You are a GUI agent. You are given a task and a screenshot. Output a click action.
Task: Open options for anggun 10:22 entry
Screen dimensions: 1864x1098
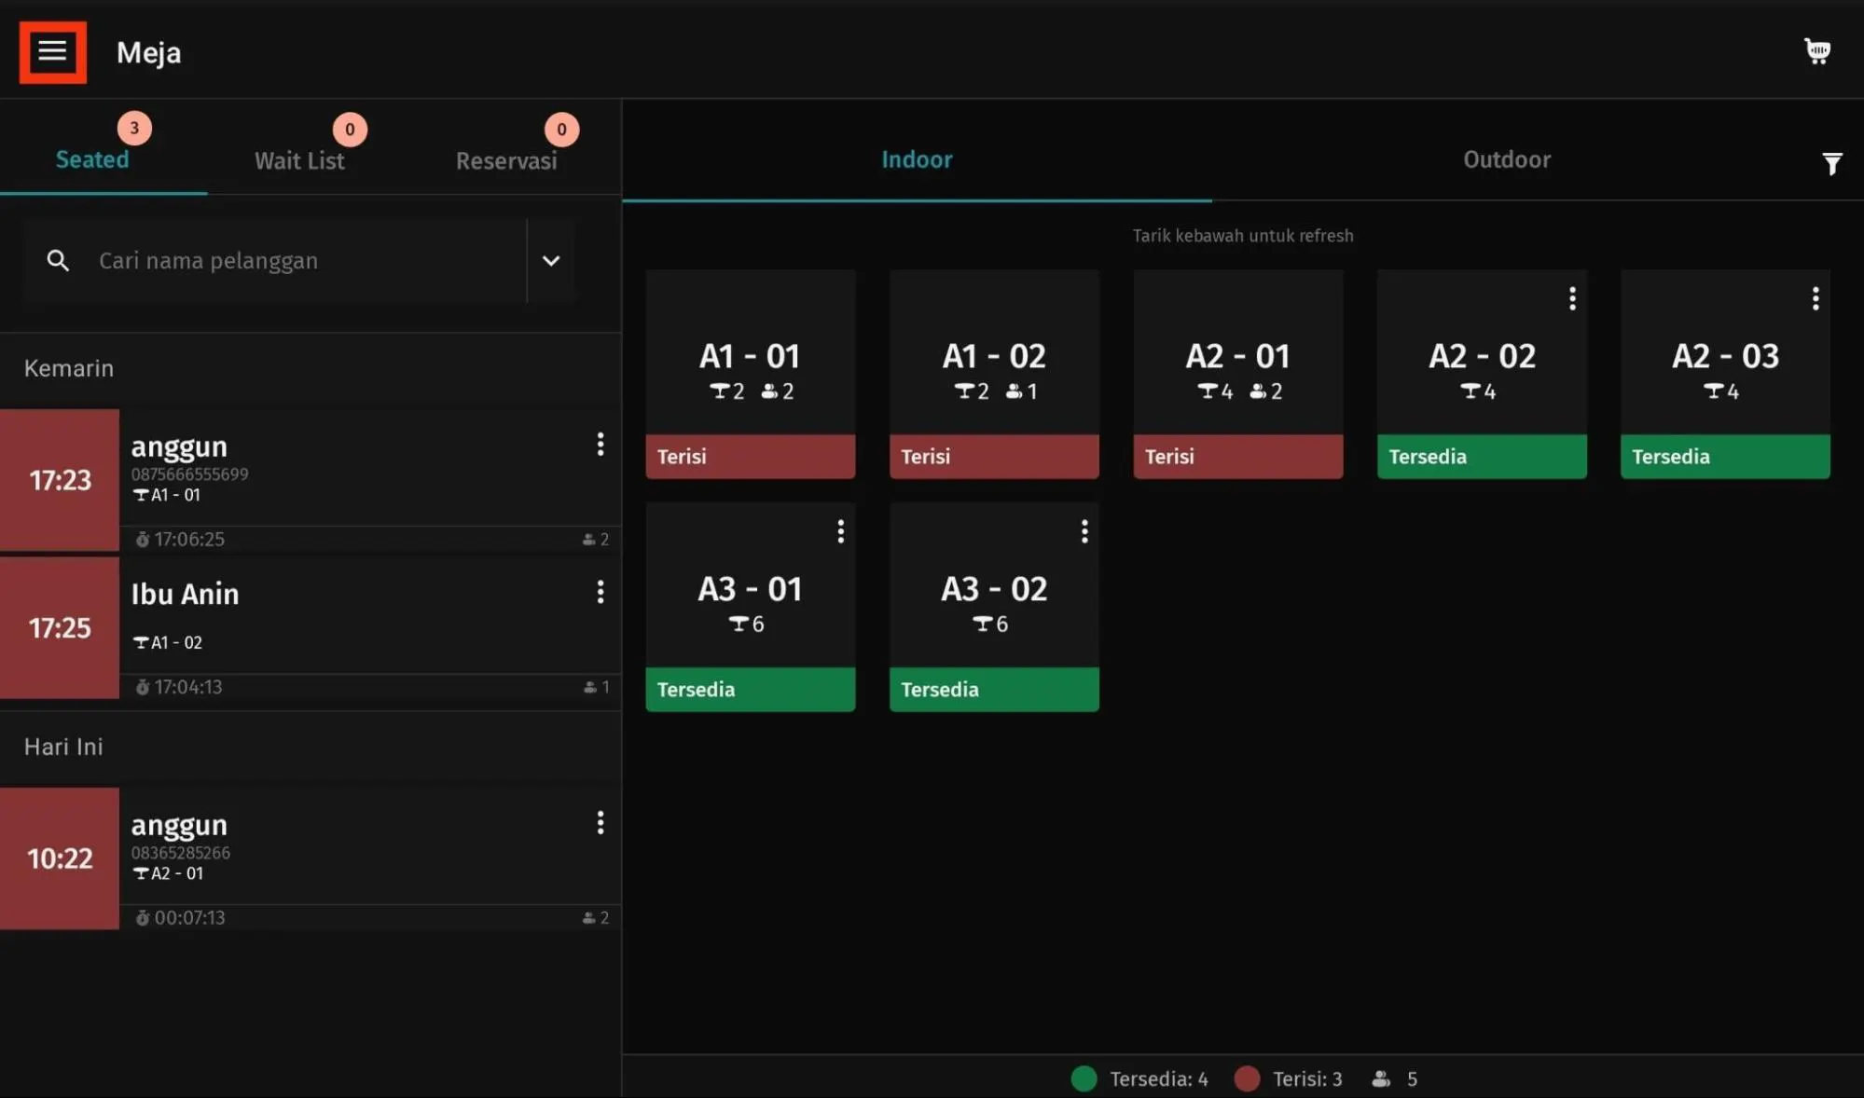pyautogui.click(x=600, y=822)
